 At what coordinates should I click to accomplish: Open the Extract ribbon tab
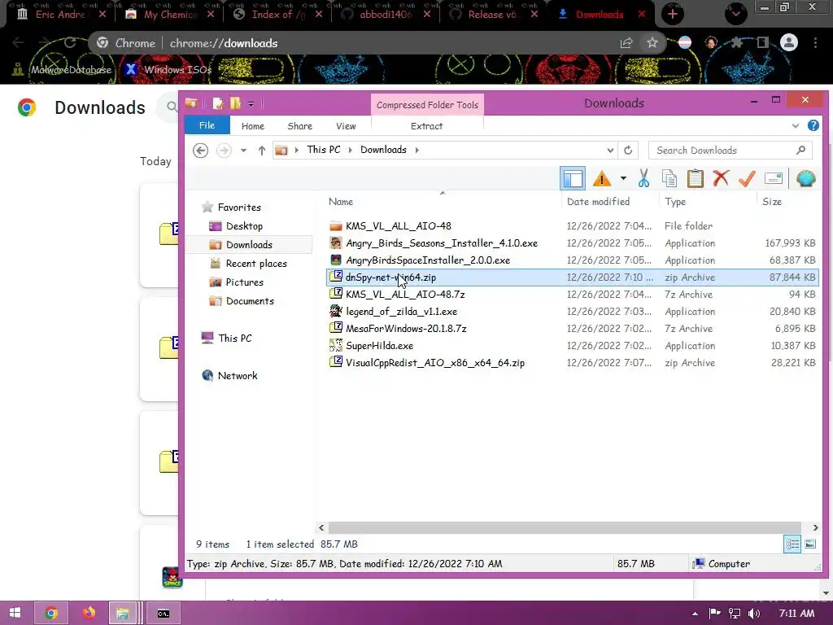[x=426, y=126]
